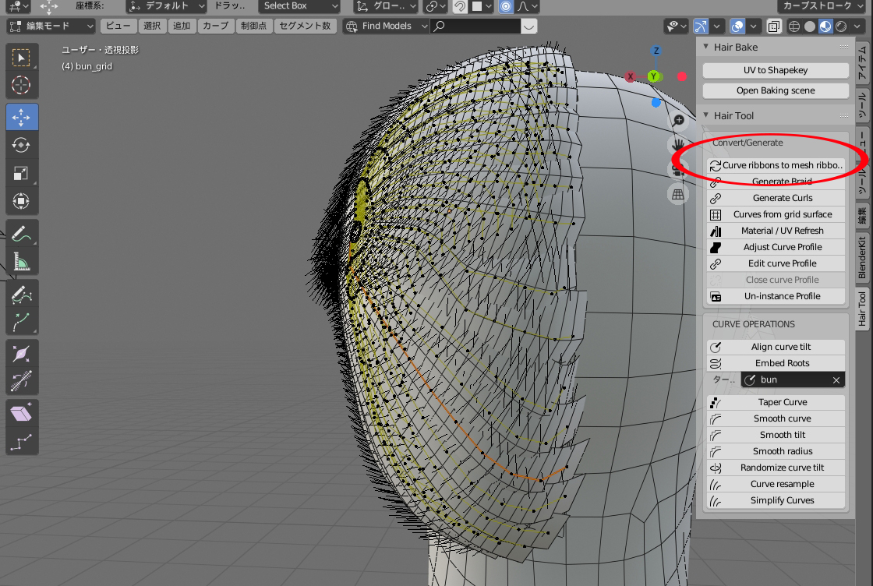This screenshot has height=586, width=873.
Task: Select the Measure tool
Action: [x=22, y=262]
